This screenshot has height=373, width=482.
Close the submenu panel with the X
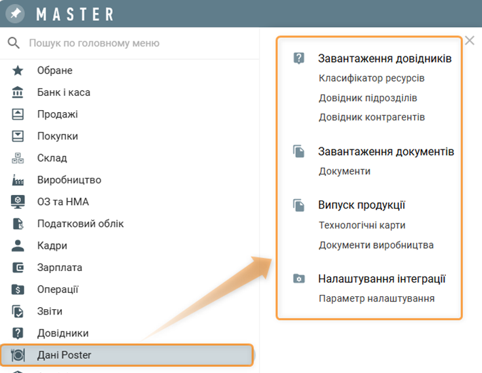469,41
